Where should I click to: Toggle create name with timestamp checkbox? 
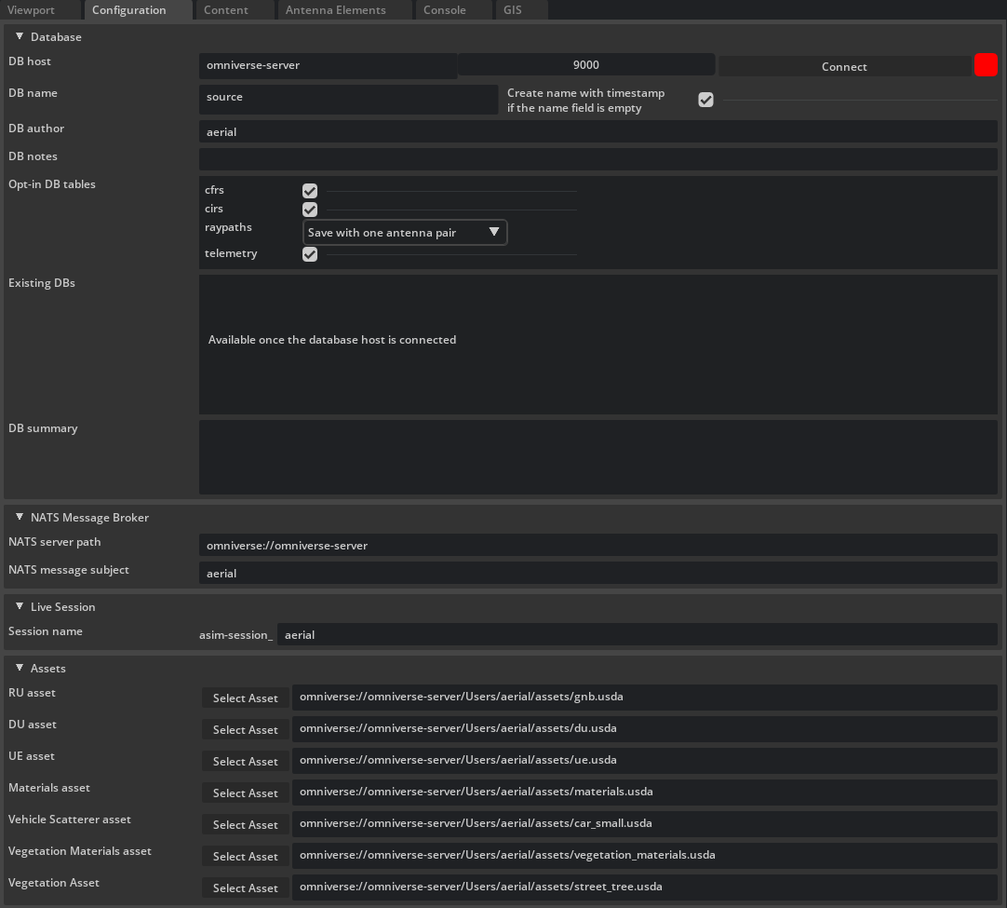tap(705, 100)
